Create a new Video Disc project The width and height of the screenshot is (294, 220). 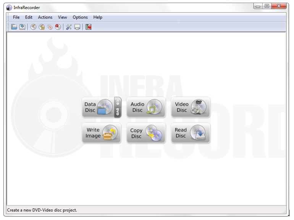point(191,107)
